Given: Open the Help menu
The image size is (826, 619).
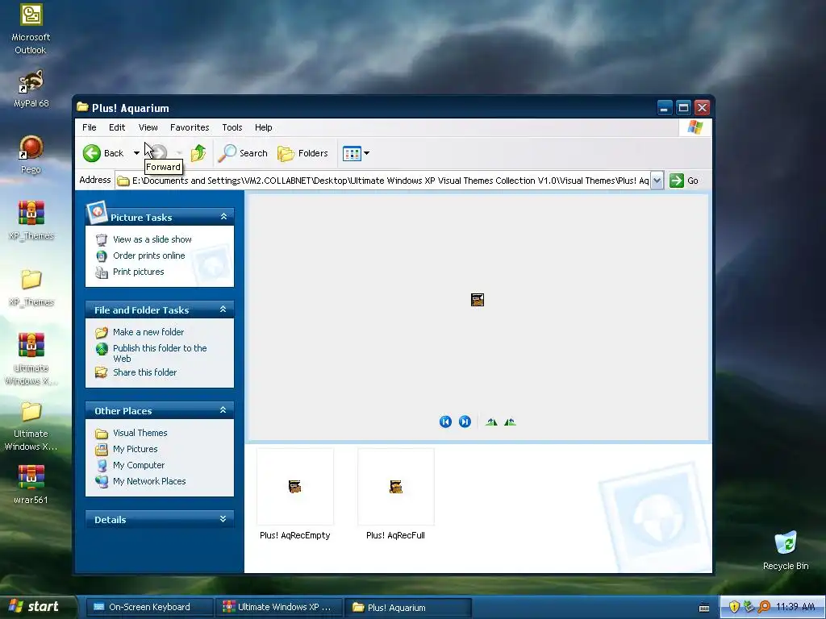Looking at the screenshot, I should tap(264, 127).
